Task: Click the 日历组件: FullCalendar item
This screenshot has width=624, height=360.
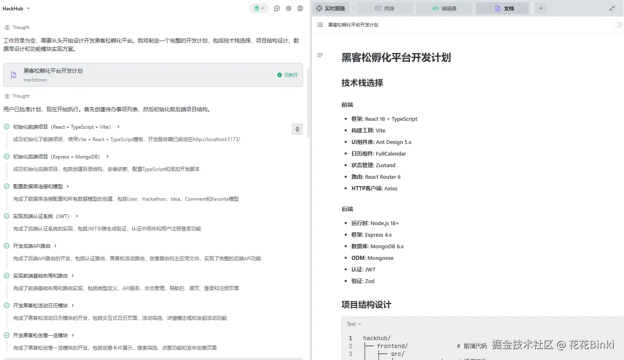Action: 379,154
